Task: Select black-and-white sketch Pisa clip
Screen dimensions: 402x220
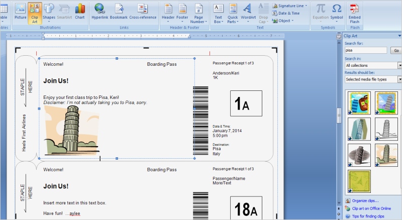Action: click(386, 129)
